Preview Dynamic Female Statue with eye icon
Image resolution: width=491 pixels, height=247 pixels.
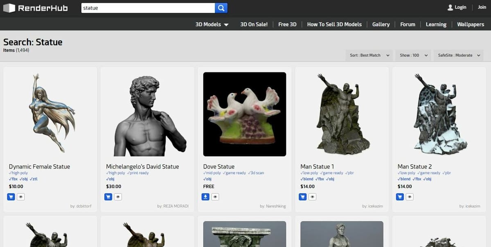[21, 197]
